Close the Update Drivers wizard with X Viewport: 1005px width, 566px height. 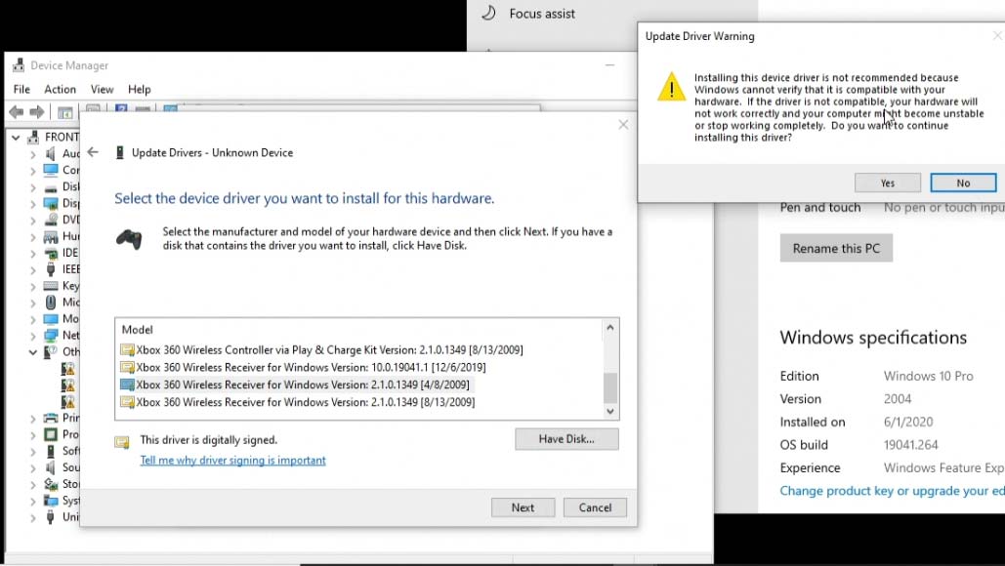point(623,125)
